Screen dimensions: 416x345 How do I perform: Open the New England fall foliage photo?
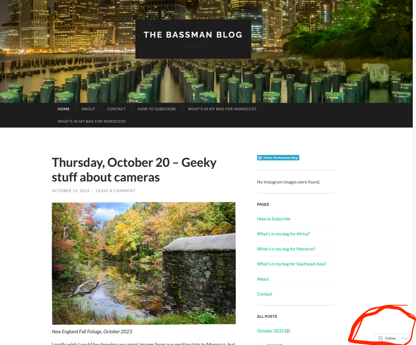[144, 263]
